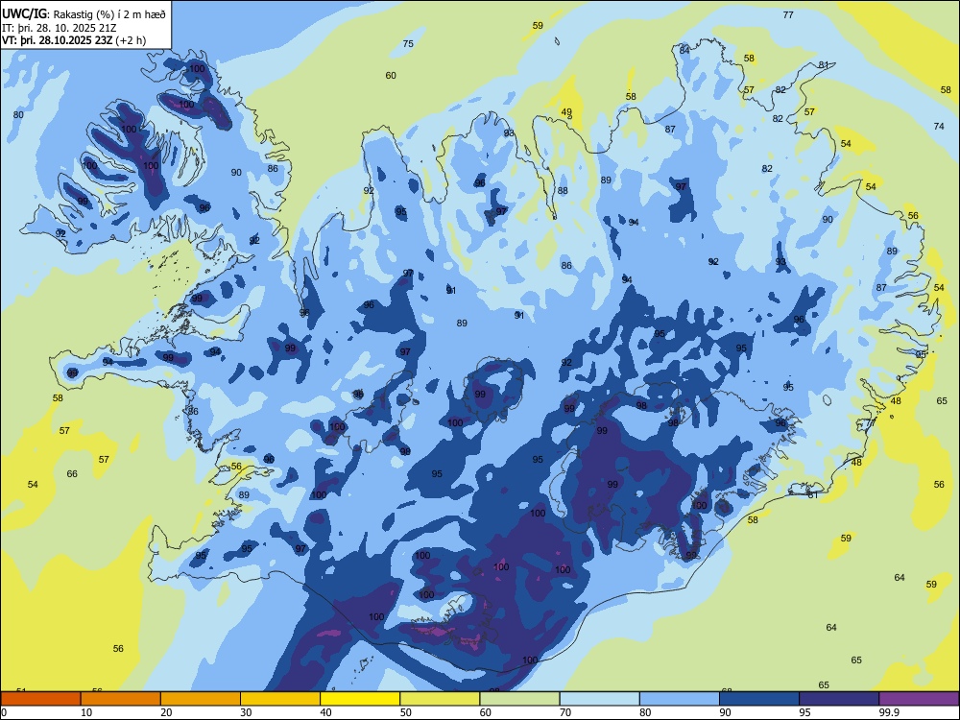
Task: Click the bright yellow 40–50 legend swatch
Action: click(360, 699)
